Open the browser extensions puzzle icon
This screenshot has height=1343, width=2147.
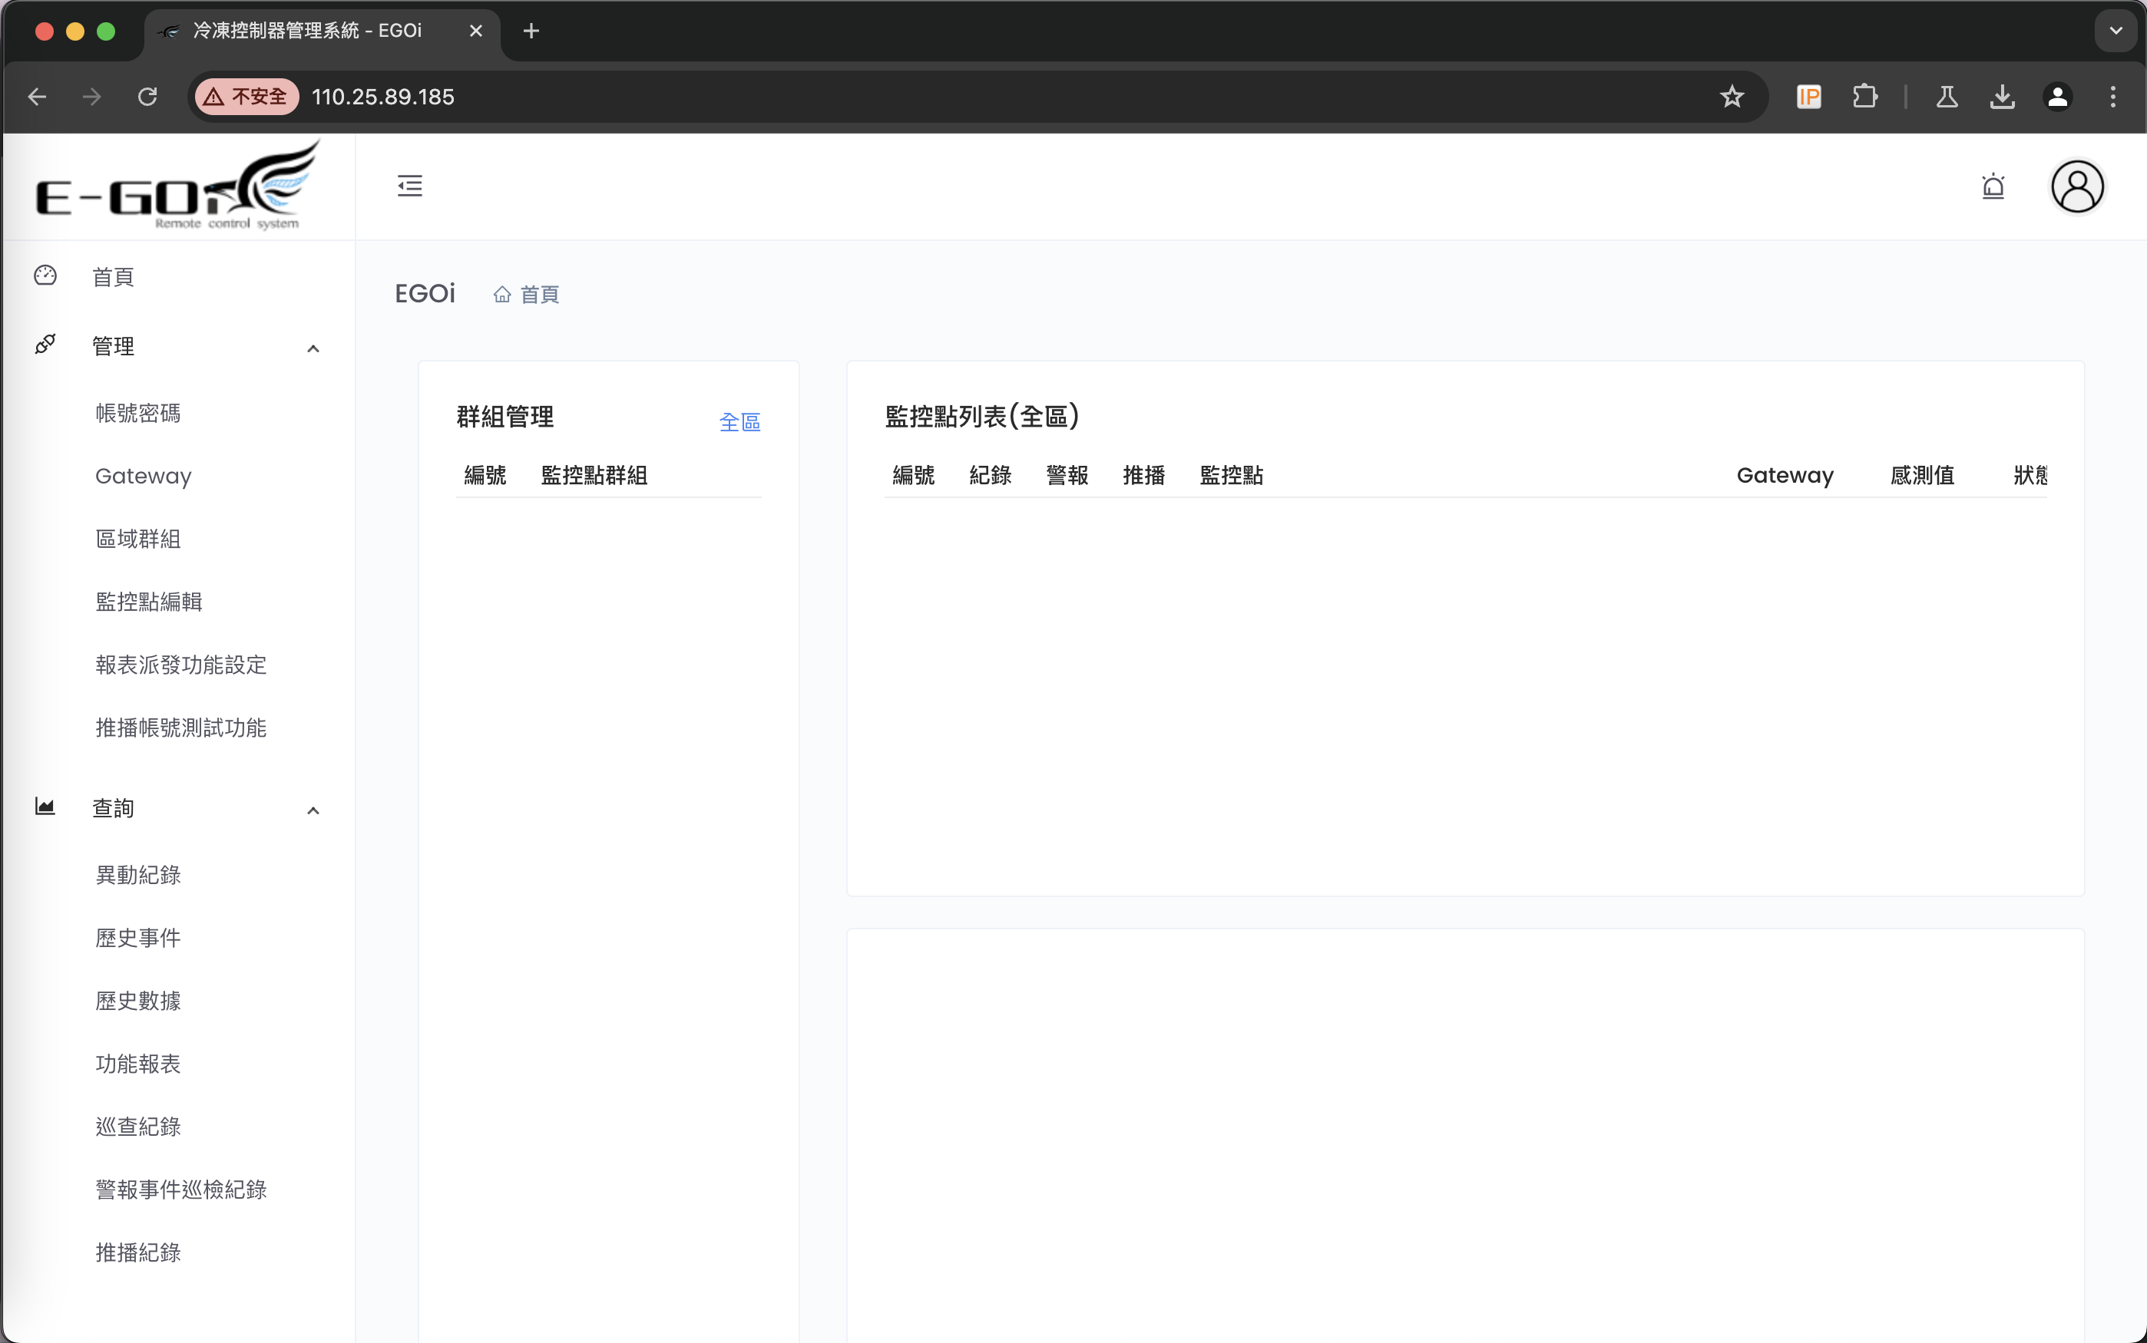click(1864, 96)
